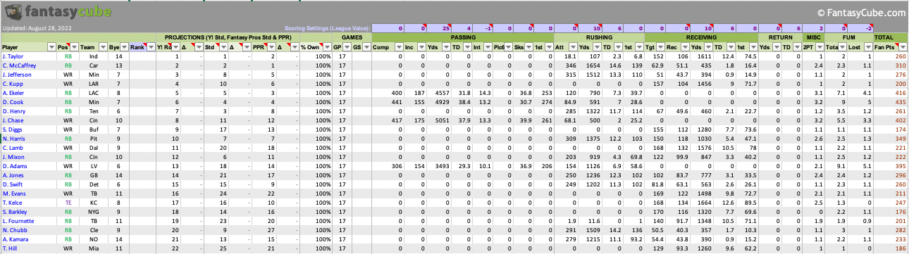The image size is (909, 254).
Task: Select 'Updated: August 28, 2022' cell
Action: click(x=37, y=28)
